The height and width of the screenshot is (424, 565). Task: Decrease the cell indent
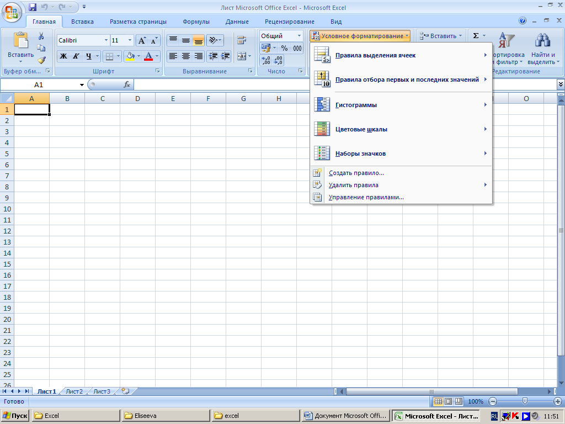click(x=213, y=56)
